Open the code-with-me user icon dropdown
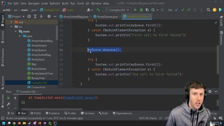 [x=90, y=10]
